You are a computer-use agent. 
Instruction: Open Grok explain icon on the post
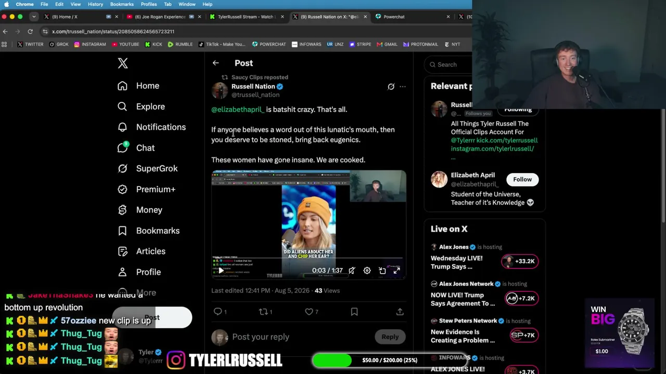[391, 87]
